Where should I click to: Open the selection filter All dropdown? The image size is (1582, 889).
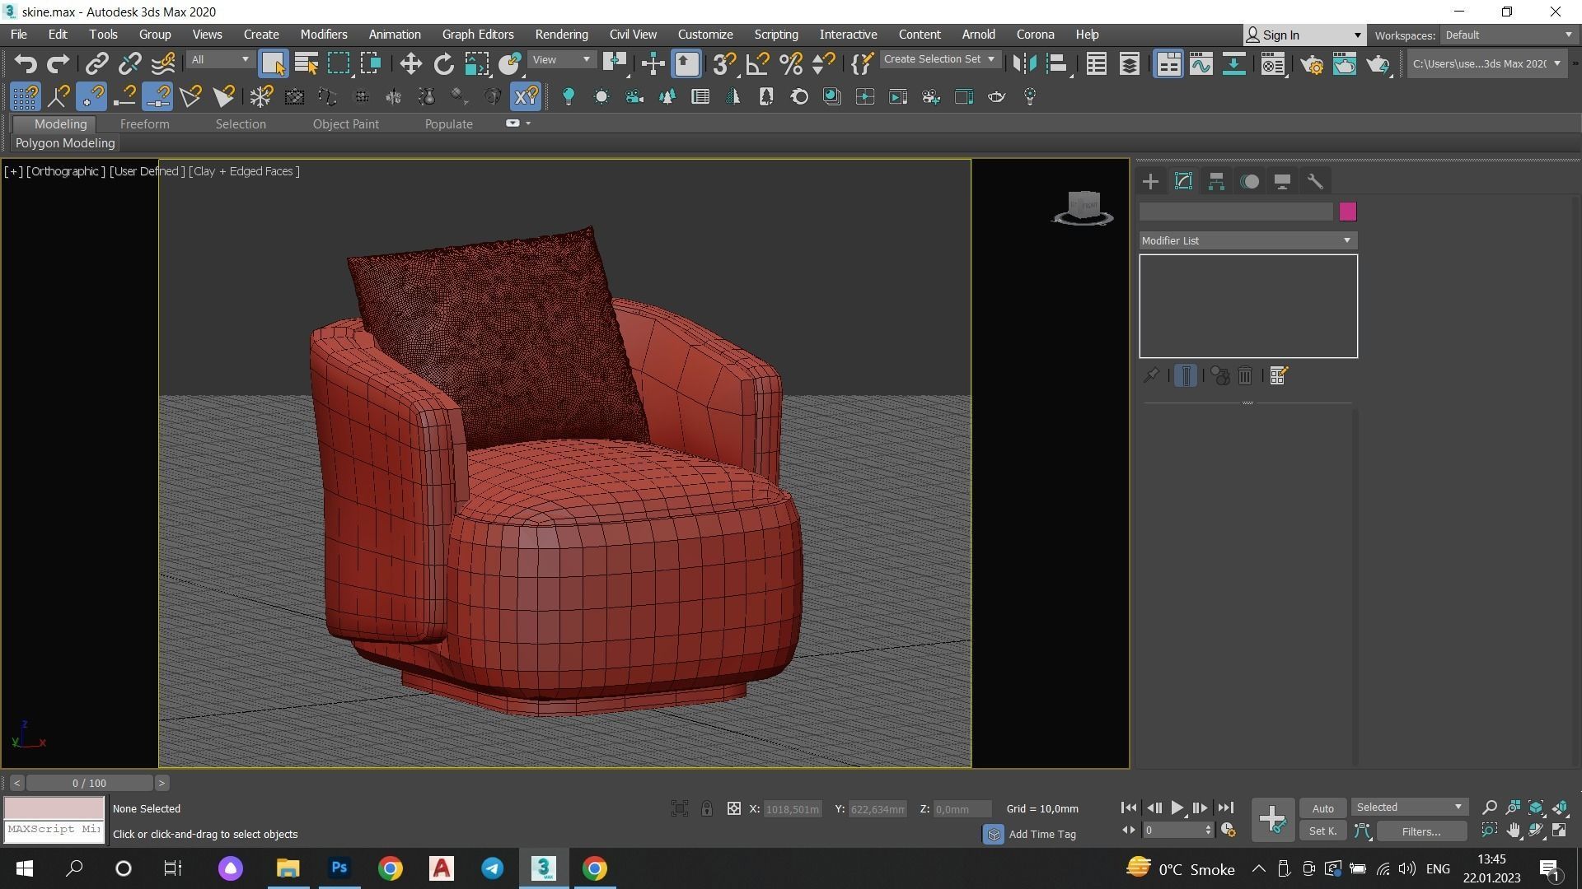(219, 59)
